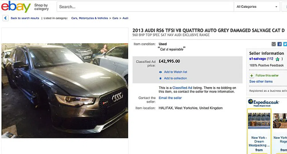The width and height of the screenshot is (287, 154).
Task: Open New York - Dream Meatpacking ad text
Action: tap(259, 141)
